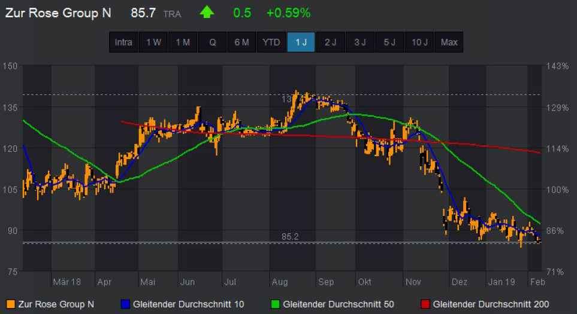Image resolution: width=577 pixels, height=314 pixels.
Task: Click the 143% percentage axis label
Action: [557, 66]
